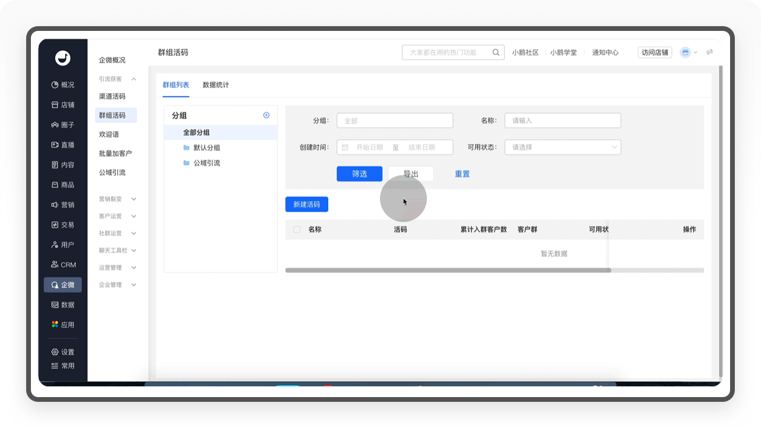Viewport: 761px width, 428px height.
Task: Open 交易 in the dark sidebar
Action: tap(62, 225)
